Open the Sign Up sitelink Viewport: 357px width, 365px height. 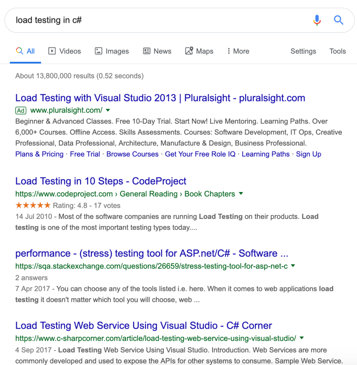coord(308,154)
